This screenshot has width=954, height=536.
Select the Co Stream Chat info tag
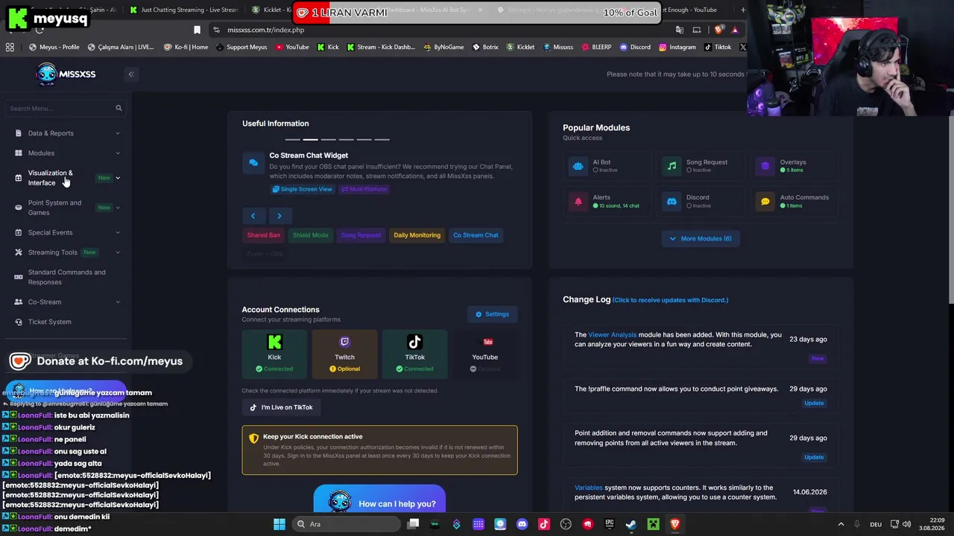(476, 235)
